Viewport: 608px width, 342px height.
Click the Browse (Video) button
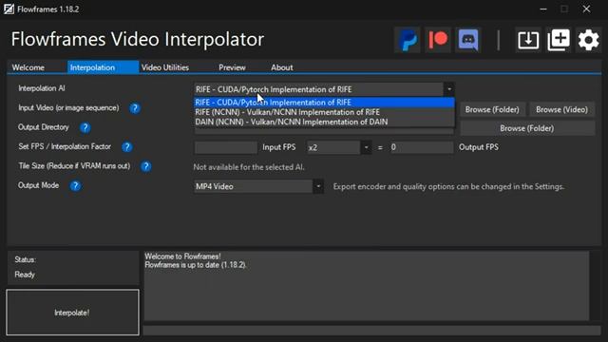561,110
